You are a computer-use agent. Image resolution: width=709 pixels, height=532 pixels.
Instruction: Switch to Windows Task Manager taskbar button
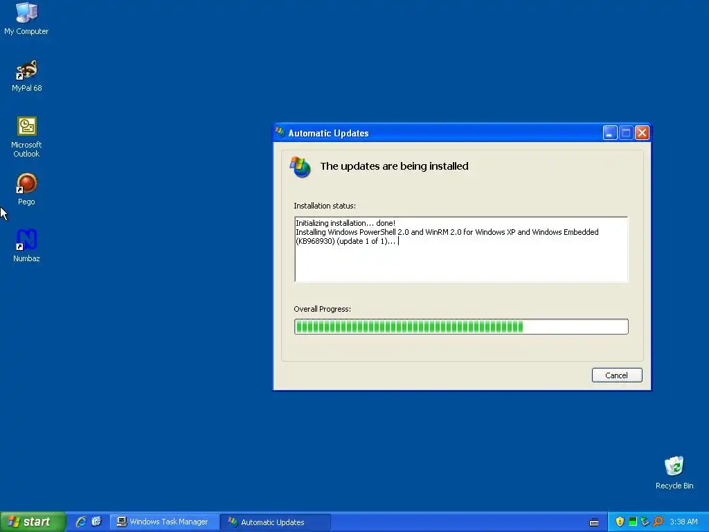pyautogui.click(x=163, y=522)
